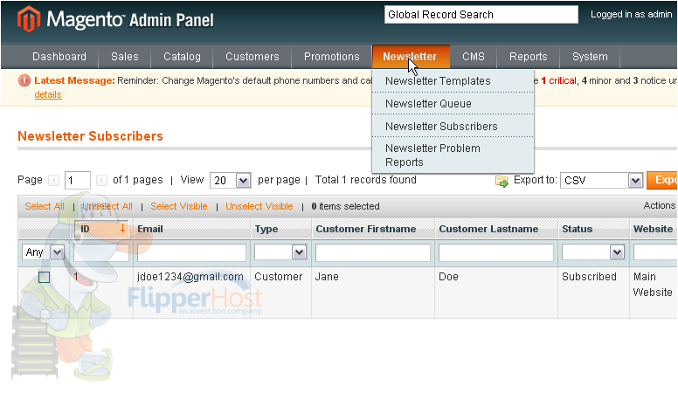
Task: Click the critical messages link
Action: [x=558, y=80]
